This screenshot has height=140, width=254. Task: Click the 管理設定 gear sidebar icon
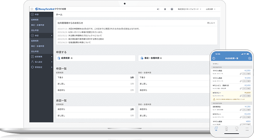click(32, 67)
